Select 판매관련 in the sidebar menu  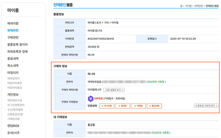click(13, 30)
